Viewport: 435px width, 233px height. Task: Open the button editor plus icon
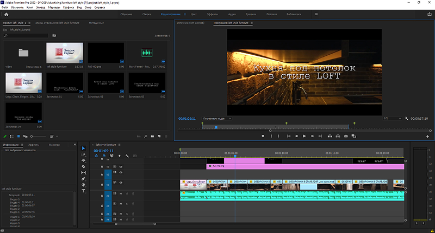click(x=427, y=136)
